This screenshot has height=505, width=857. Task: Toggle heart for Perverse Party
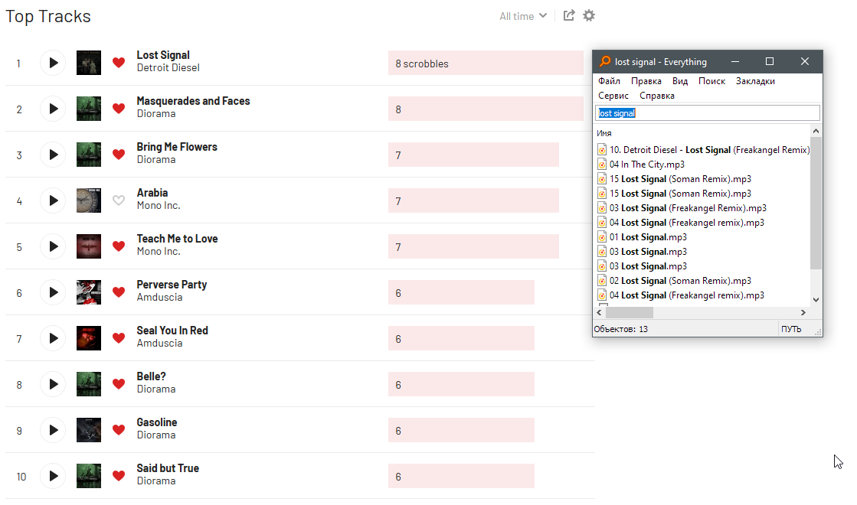pos(119,292)
